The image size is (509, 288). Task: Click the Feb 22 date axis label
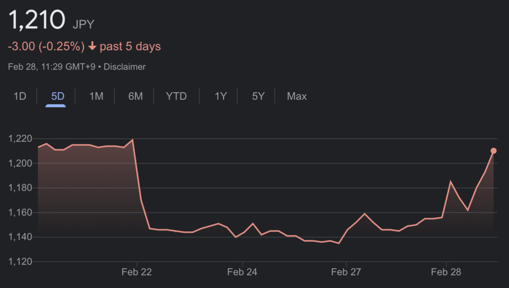point(137,272)
